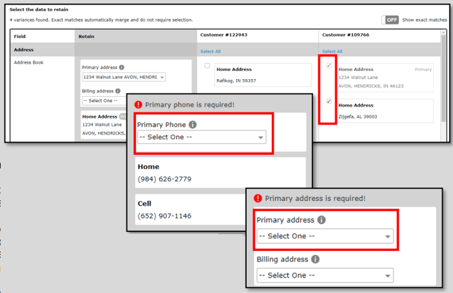Viewport: 453px width, 293px height.
Task: Click Select All under Customer #122943
Action: pos(210,51)
